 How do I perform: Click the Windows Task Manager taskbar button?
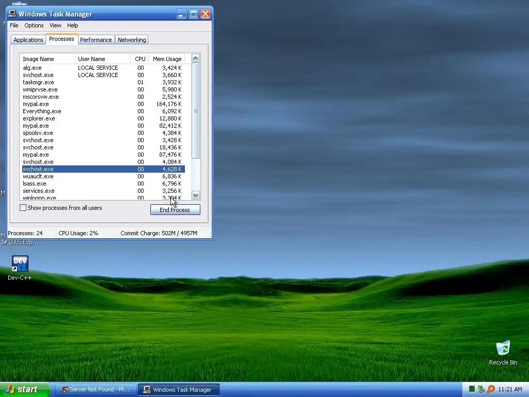tap(179, 390)
